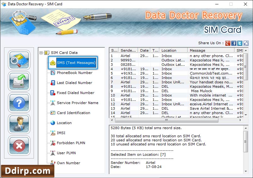Click the details pane vertical scrollbar thumb

[x=246, y=141]
